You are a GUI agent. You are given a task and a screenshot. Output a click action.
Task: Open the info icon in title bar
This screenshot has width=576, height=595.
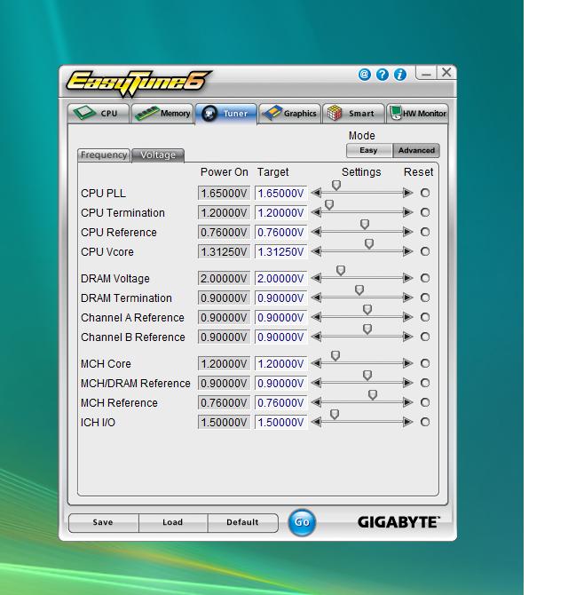pos(399,75)
